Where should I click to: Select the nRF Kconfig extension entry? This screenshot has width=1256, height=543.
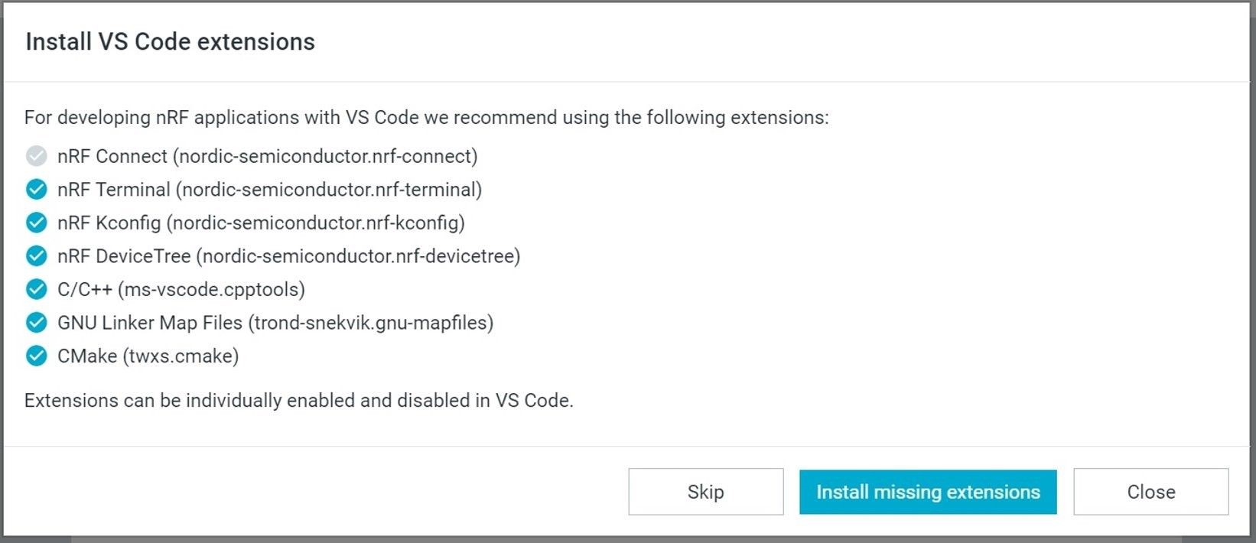point(260,223)
